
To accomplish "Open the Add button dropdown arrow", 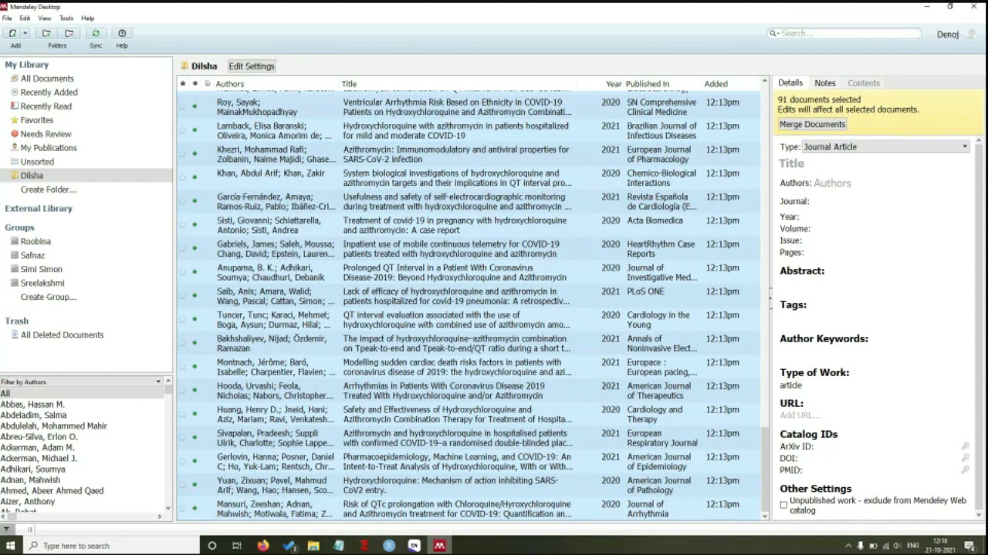I will (25, 33).
